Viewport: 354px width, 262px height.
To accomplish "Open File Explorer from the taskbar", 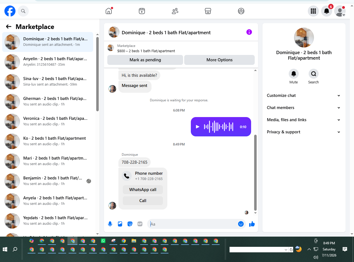I will tap(134, 241).
